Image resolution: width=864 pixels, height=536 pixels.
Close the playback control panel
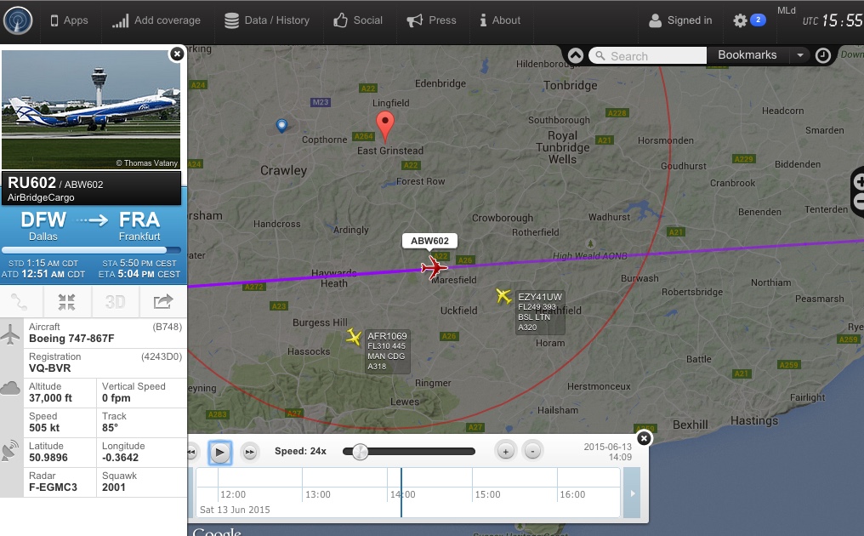(644, 438)
